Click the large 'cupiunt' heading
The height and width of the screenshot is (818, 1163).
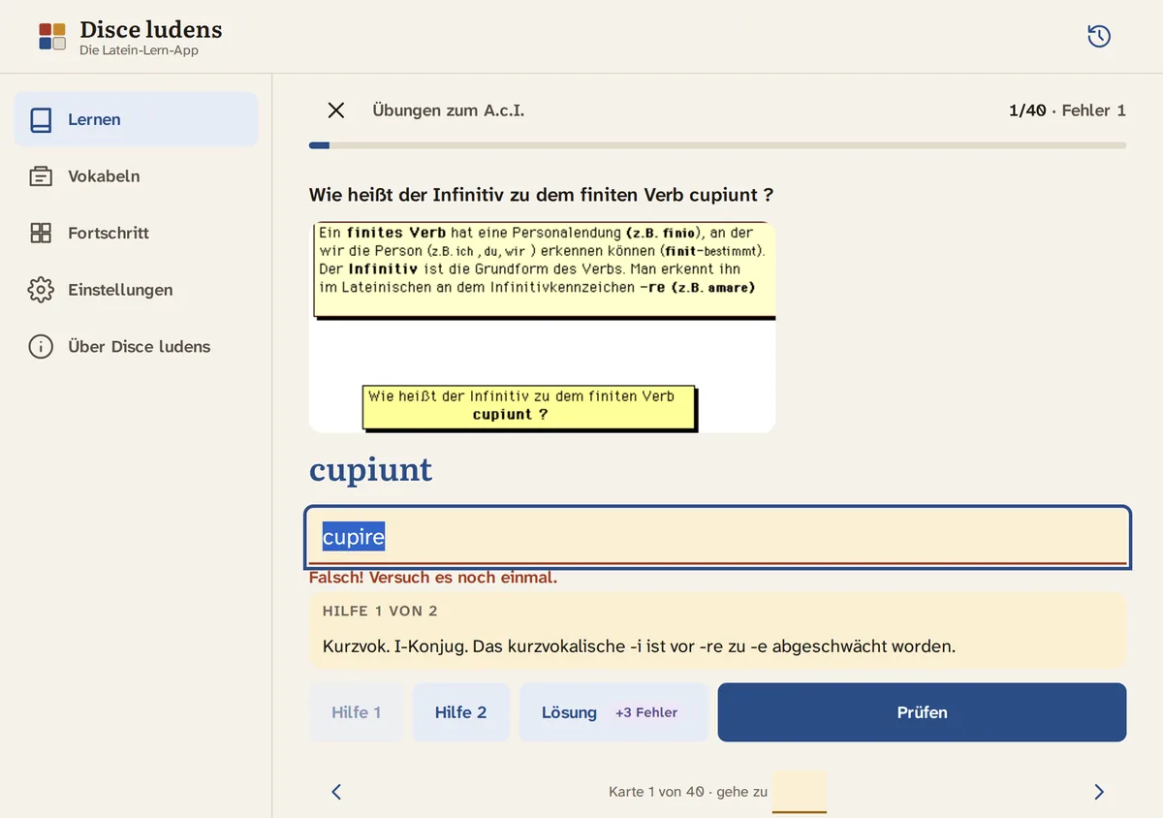coord(370,470)
